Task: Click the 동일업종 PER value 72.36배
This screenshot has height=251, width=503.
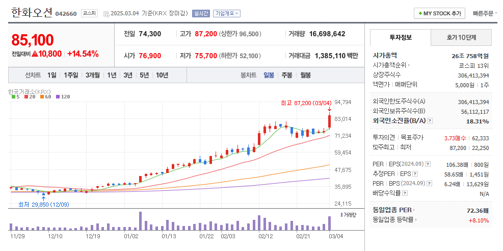Action: point(478,211)
